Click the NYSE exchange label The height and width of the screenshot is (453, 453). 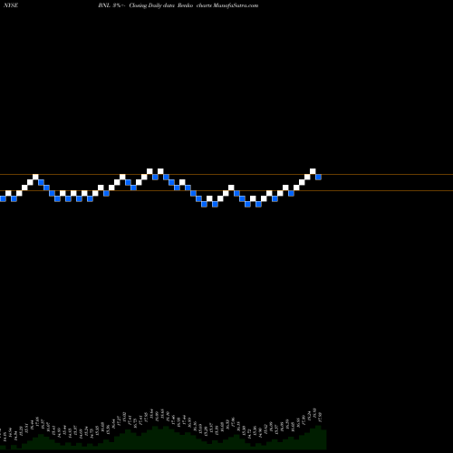click(x=11, y=5)
